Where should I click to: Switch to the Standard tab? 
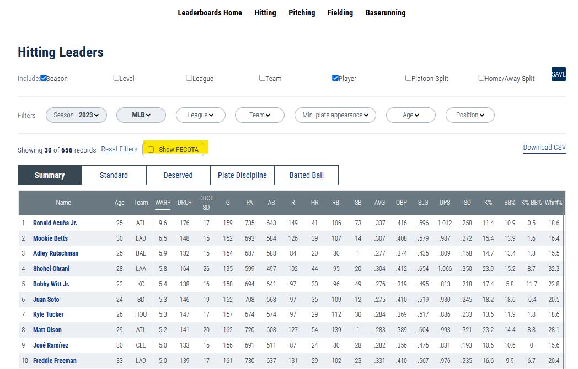click(x=114, y=175)
